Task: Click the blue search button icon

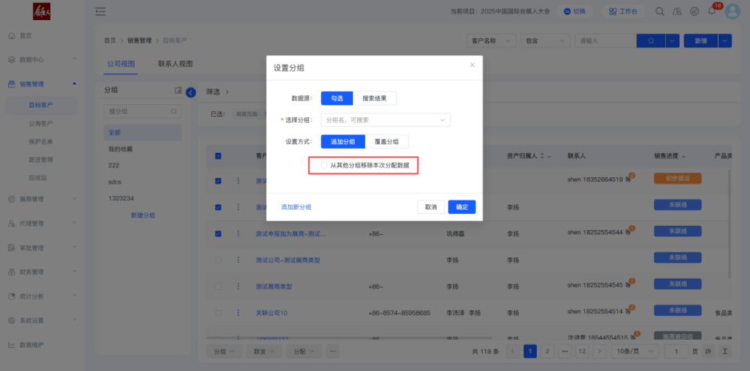Action: coord(651,41)
